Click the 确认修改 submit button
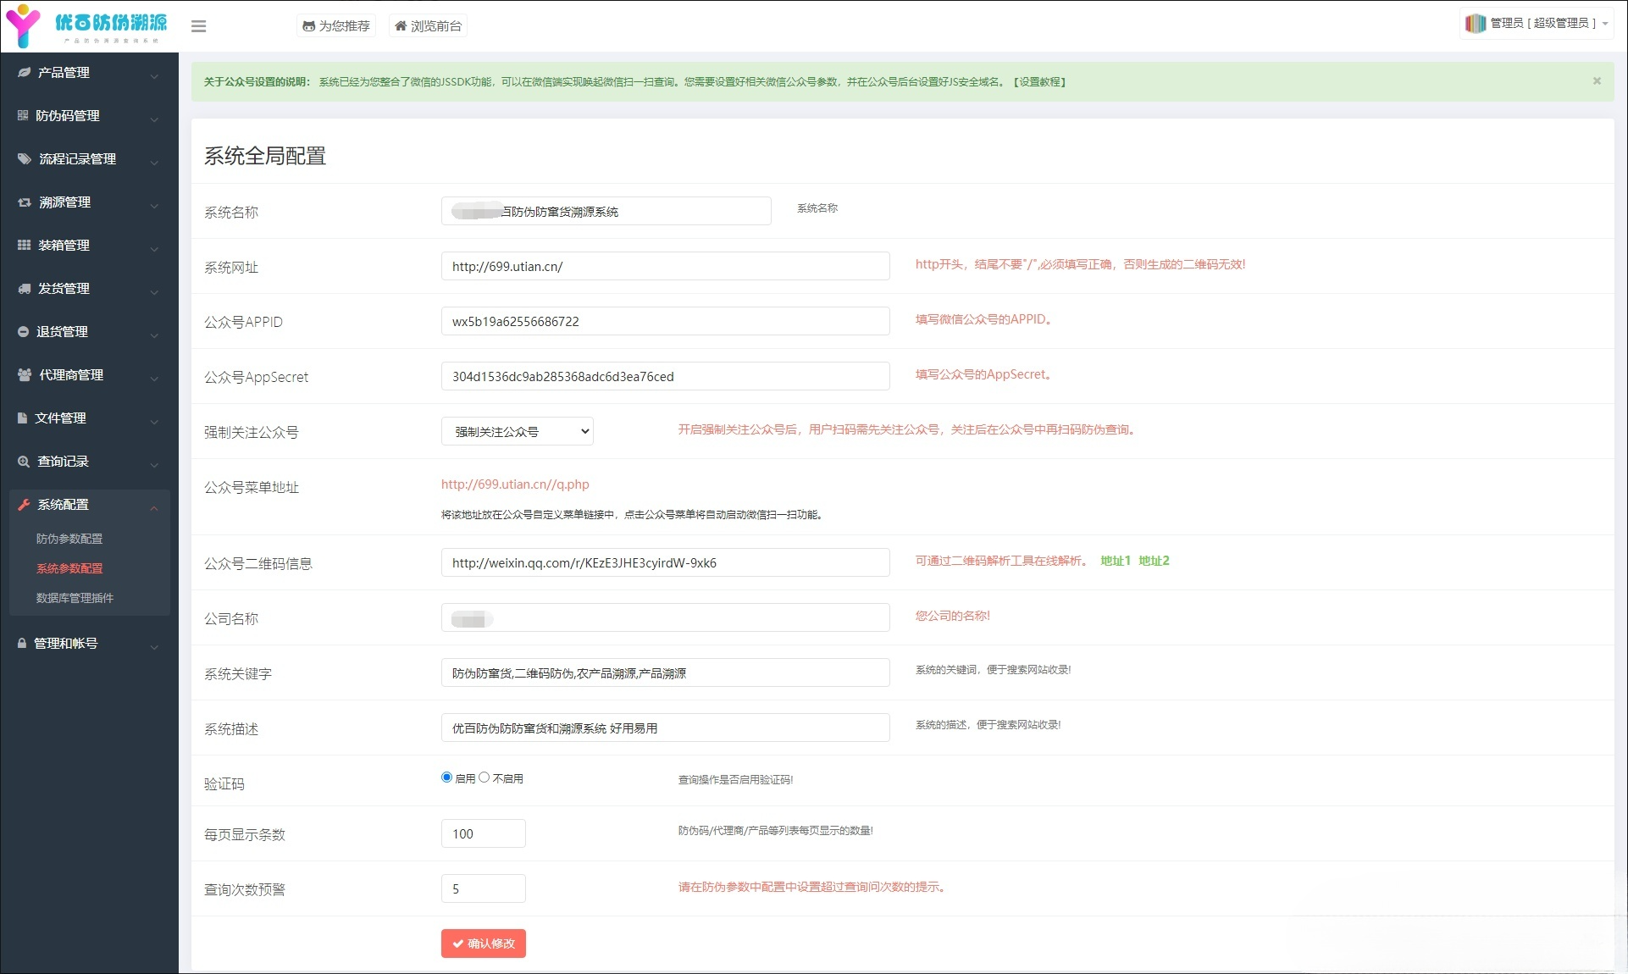1628x974 pixels. 483,943
